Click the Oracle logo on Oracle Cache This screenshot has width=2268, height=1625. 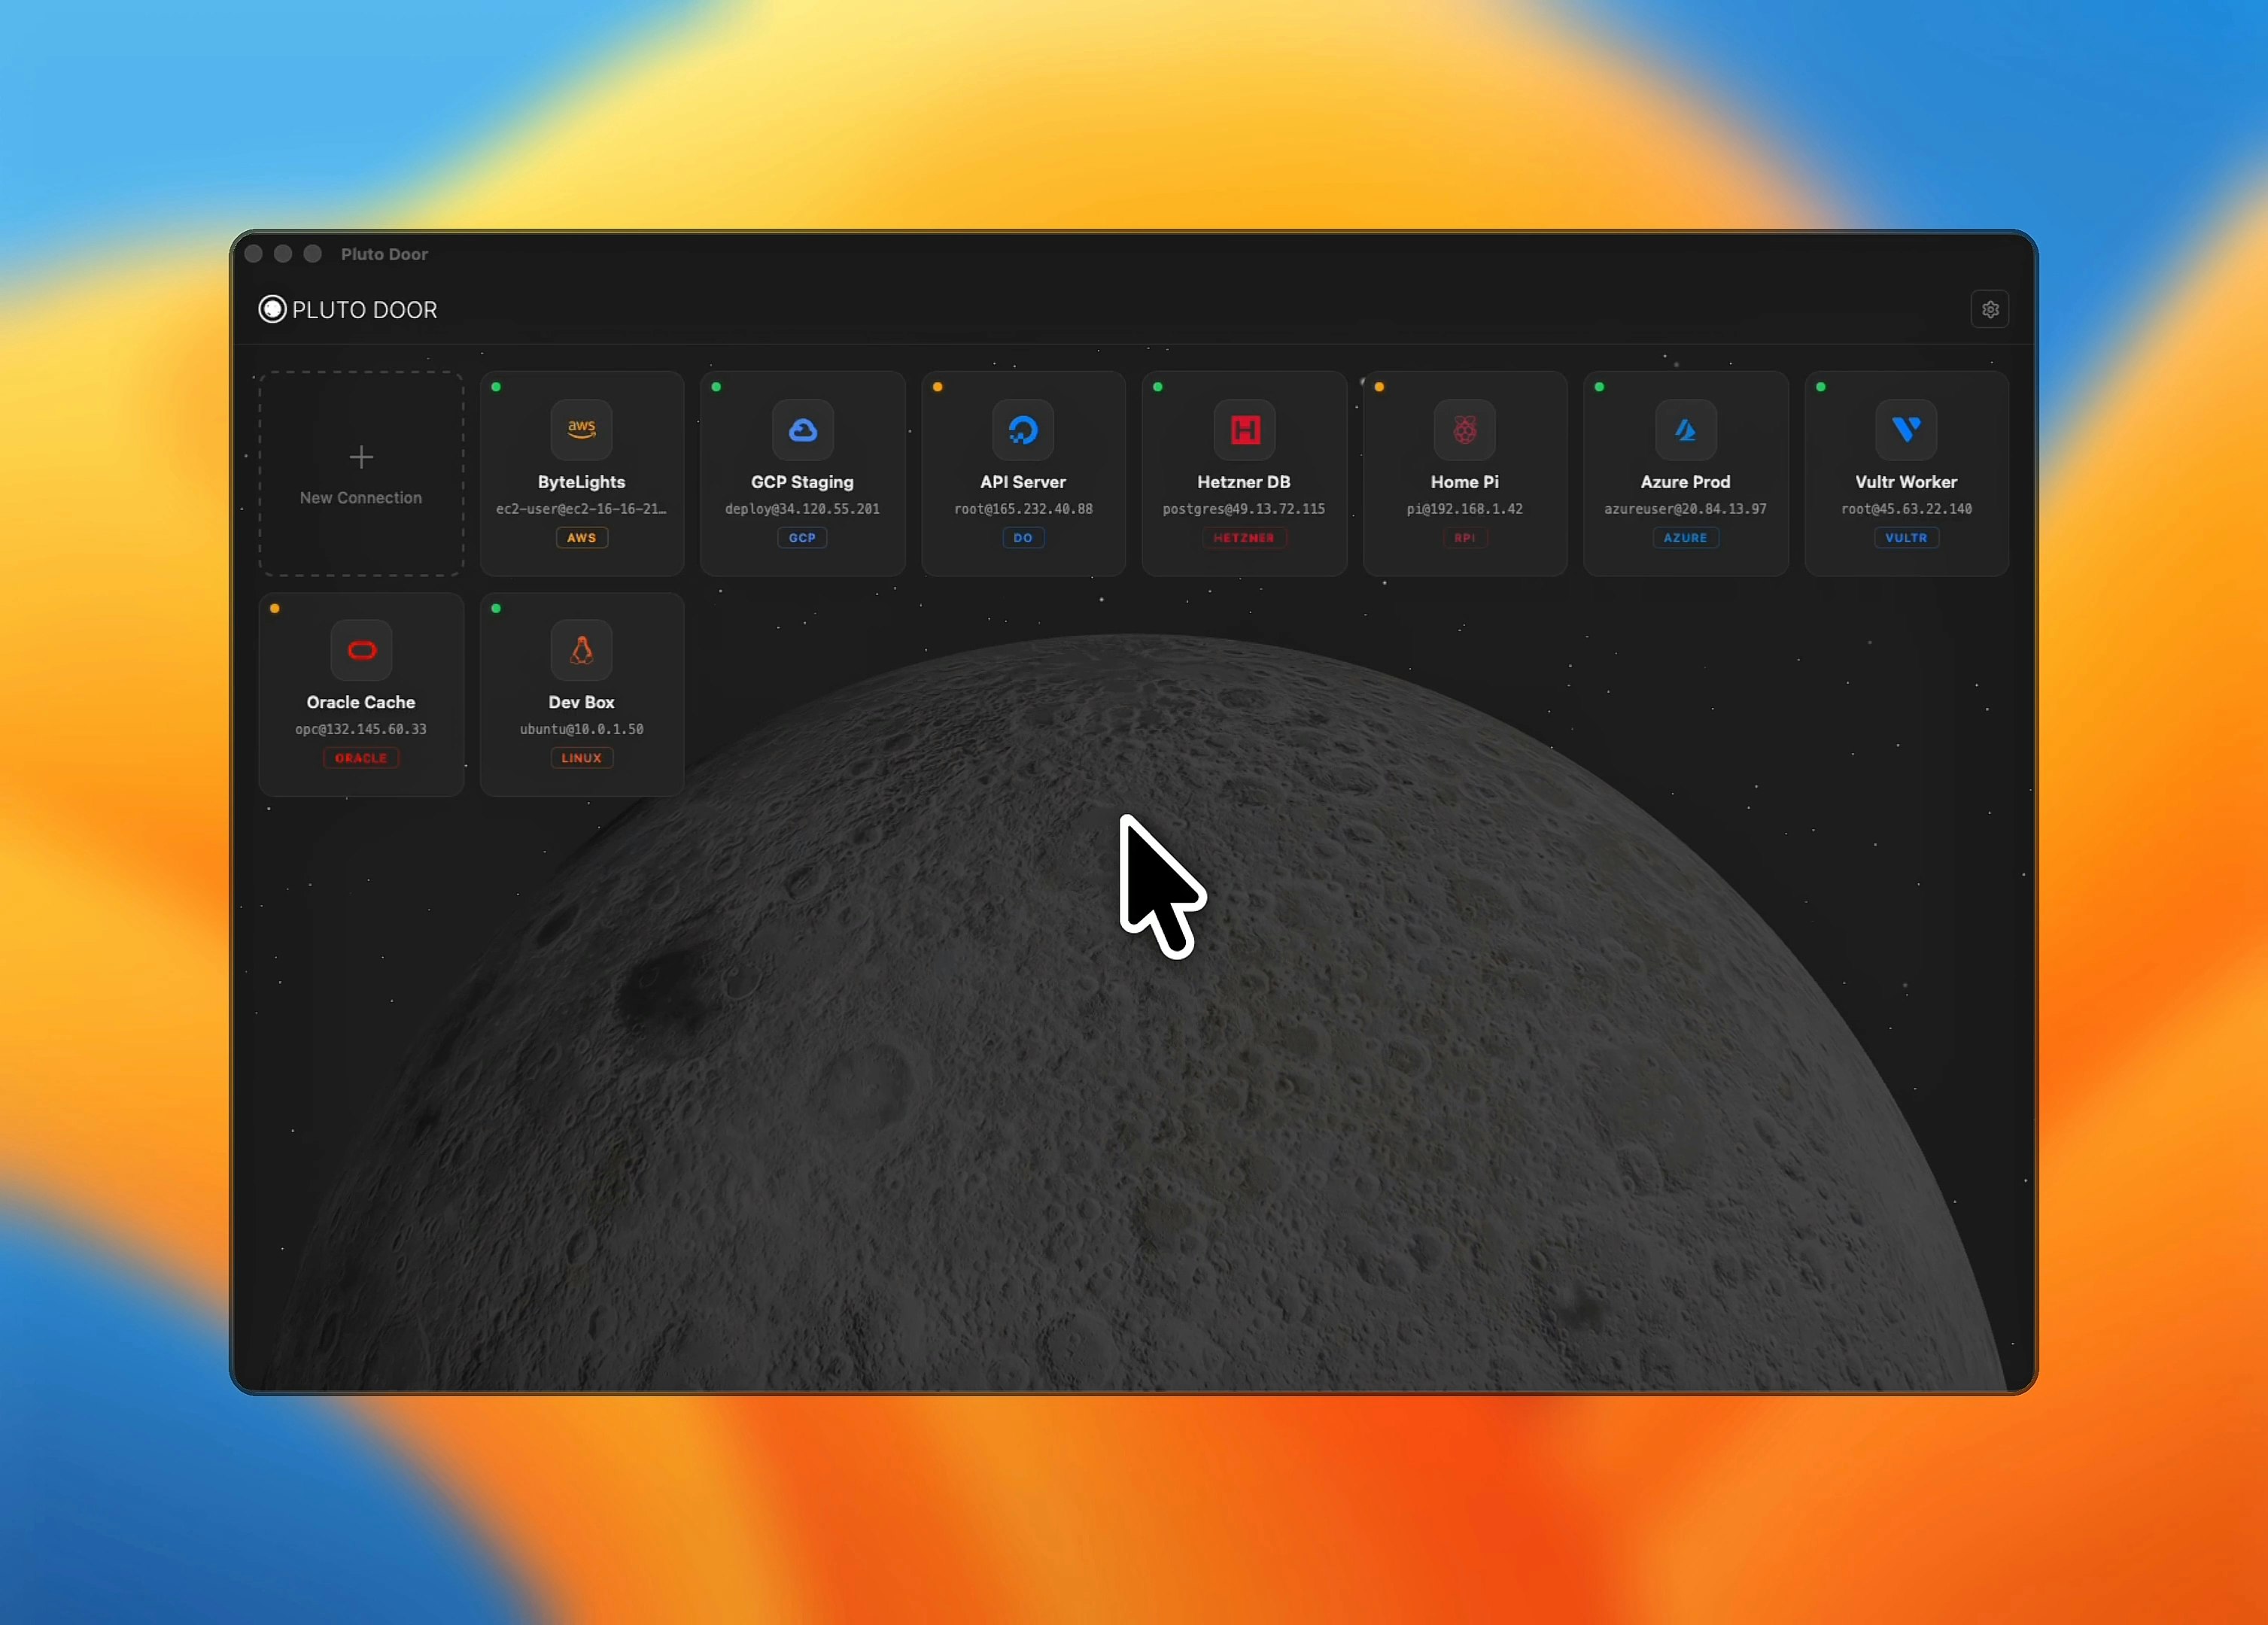coord(361,649)
